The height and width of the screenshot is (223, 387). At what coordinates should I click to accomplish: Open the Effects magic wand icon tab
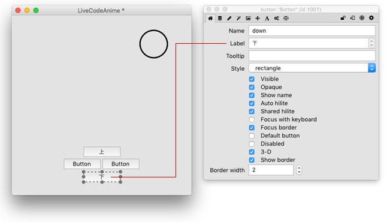238,18
